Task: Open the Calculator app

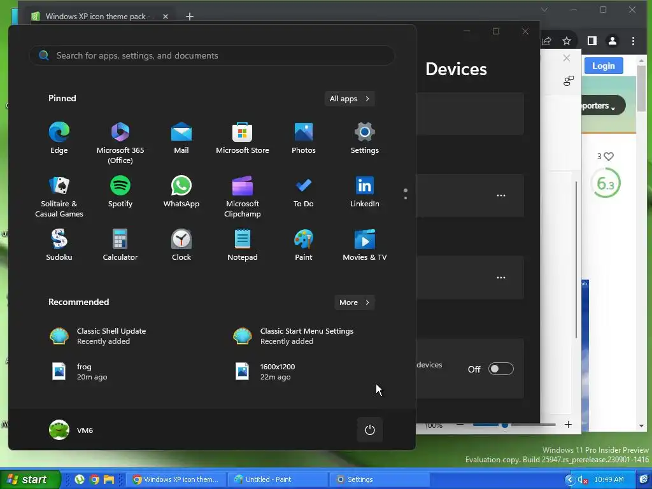Action: 120,245
